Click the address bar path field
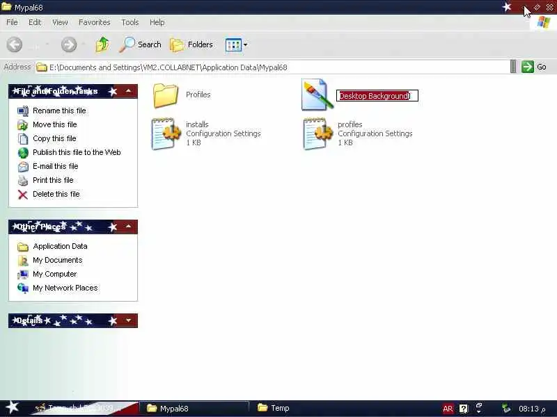This screenshot has height=417, width=557. (x=272, y=67)
